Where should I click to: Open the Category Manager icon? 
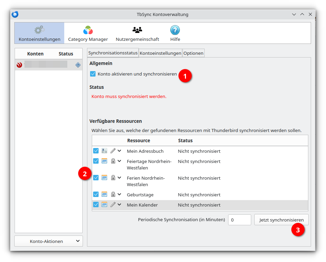tap(88, 30)
